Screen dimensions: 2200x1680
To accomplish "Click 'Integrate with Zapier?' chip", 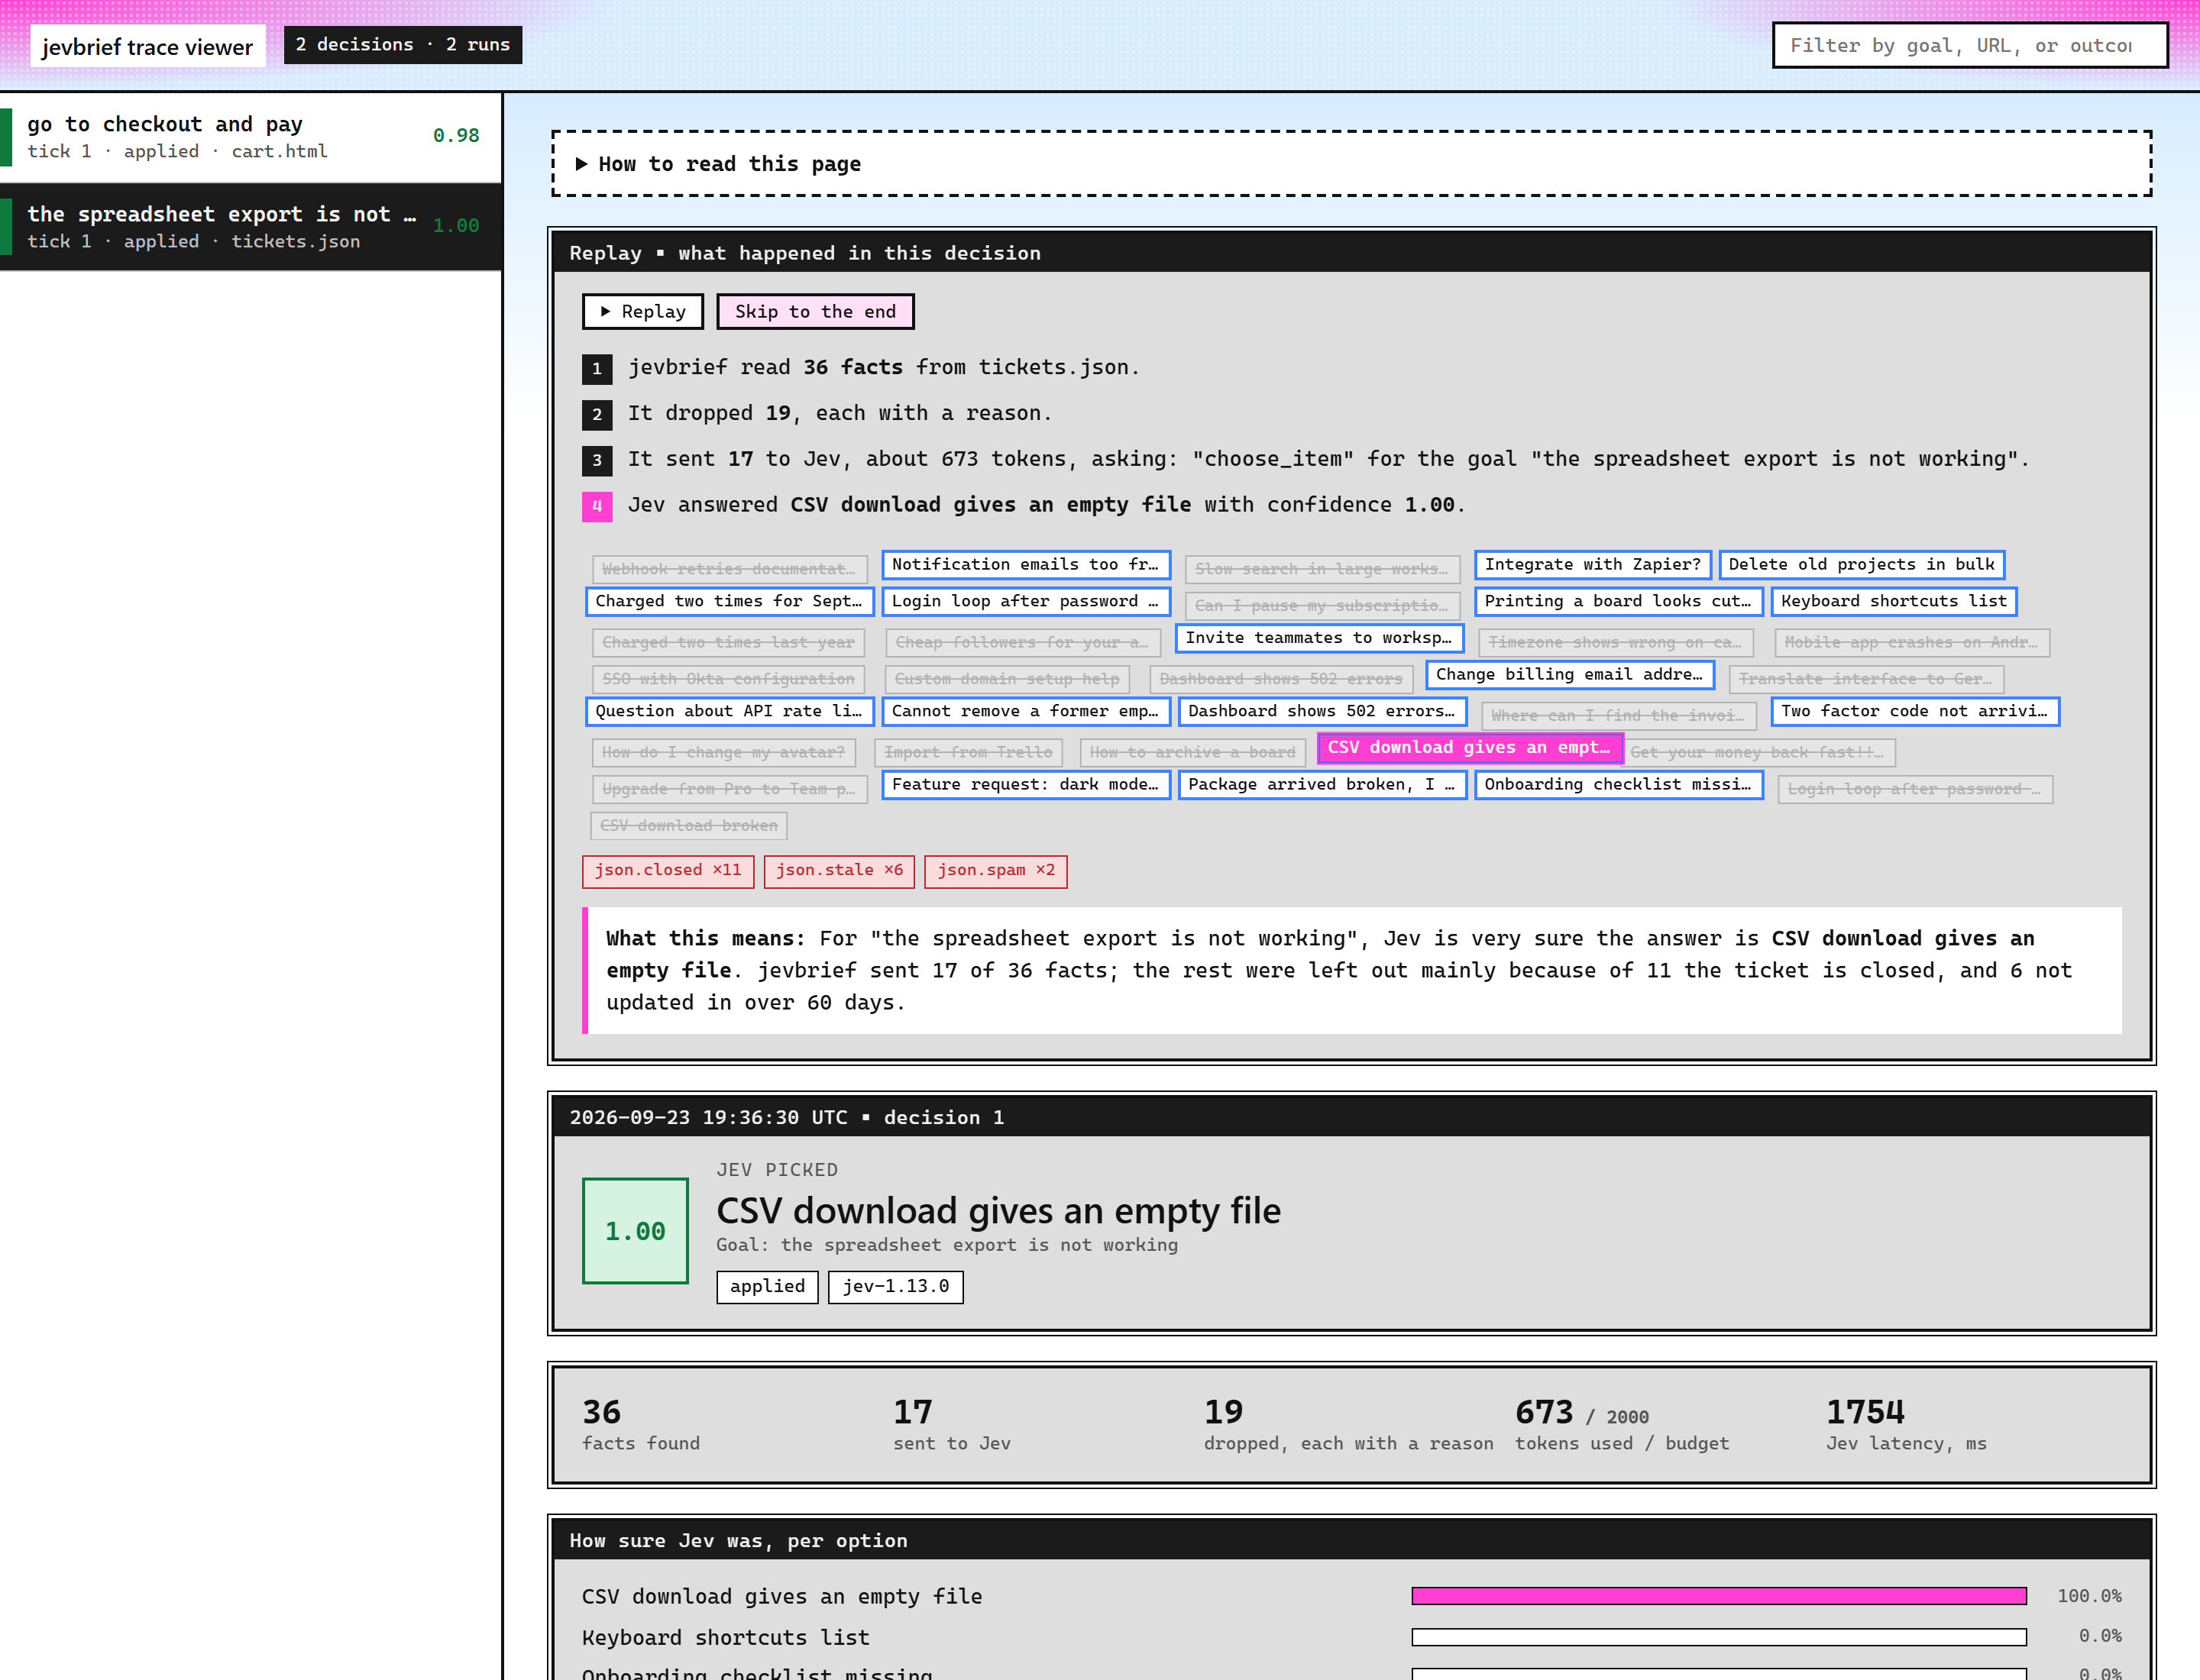I will [1592, 564].
